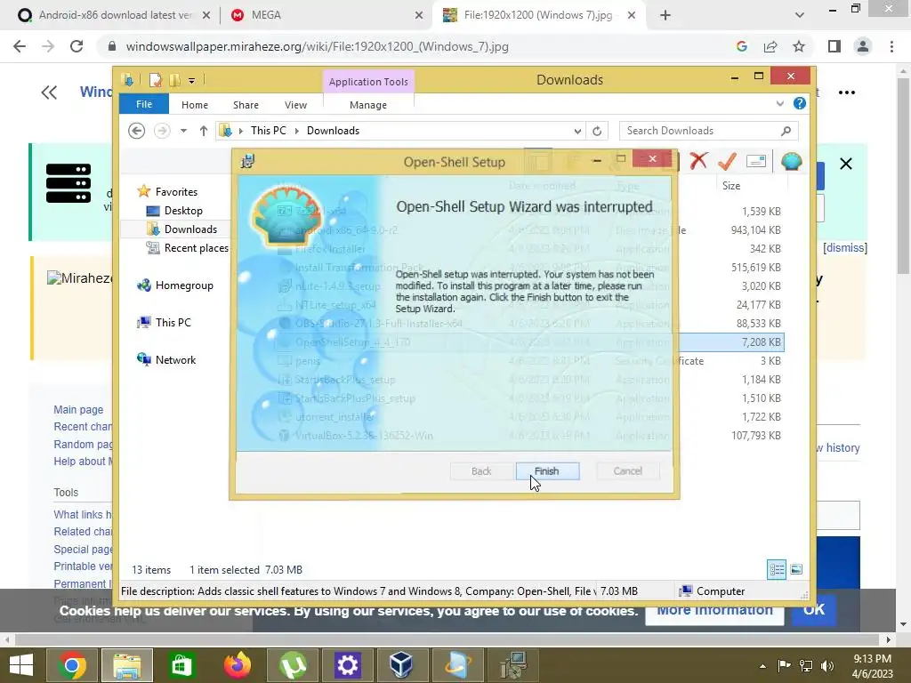Toggle Chrome side panel

pyautogui.click(x=834, y=46)
